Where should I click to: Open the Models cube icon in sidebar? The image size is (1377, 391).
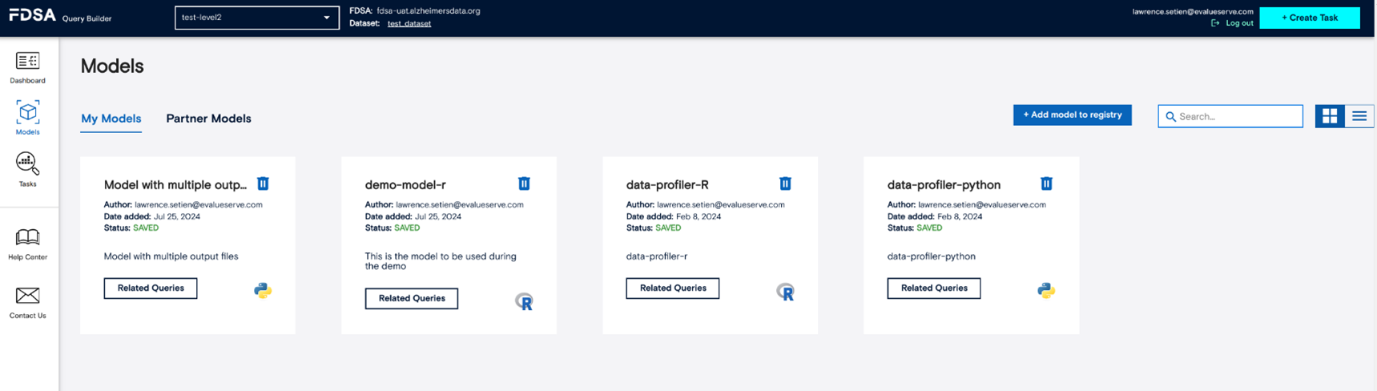27,112
